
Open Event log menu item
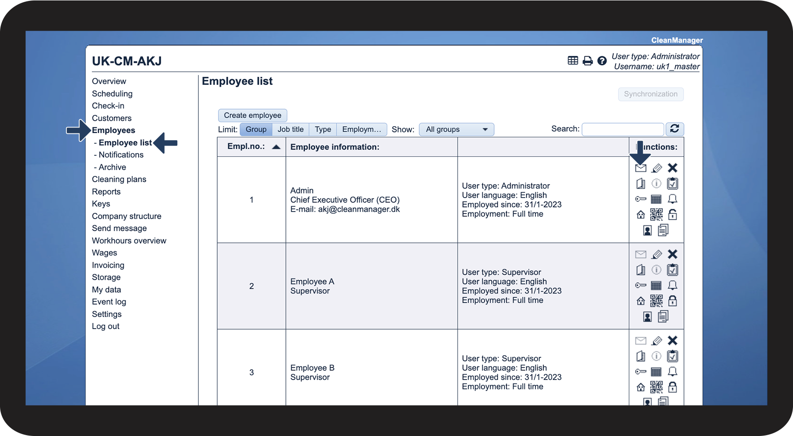click(x=109, y=302)
